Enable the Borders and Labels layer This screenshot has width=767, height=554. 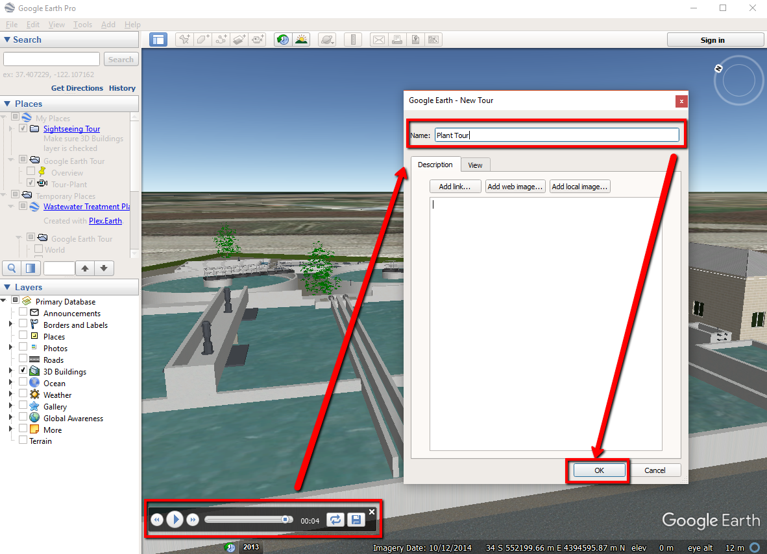tap(23, 323)
